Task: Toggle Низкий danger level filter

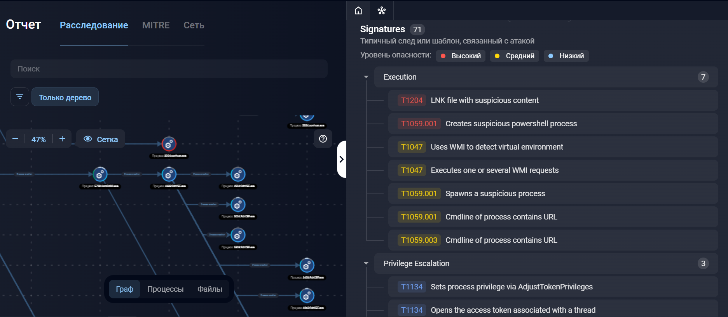Action: click(x=566, y=56)
